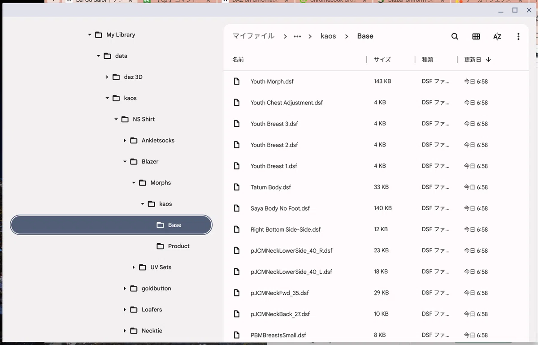
Task: Expand the UV Sets folder arrow
Action: tap(134, 267)
